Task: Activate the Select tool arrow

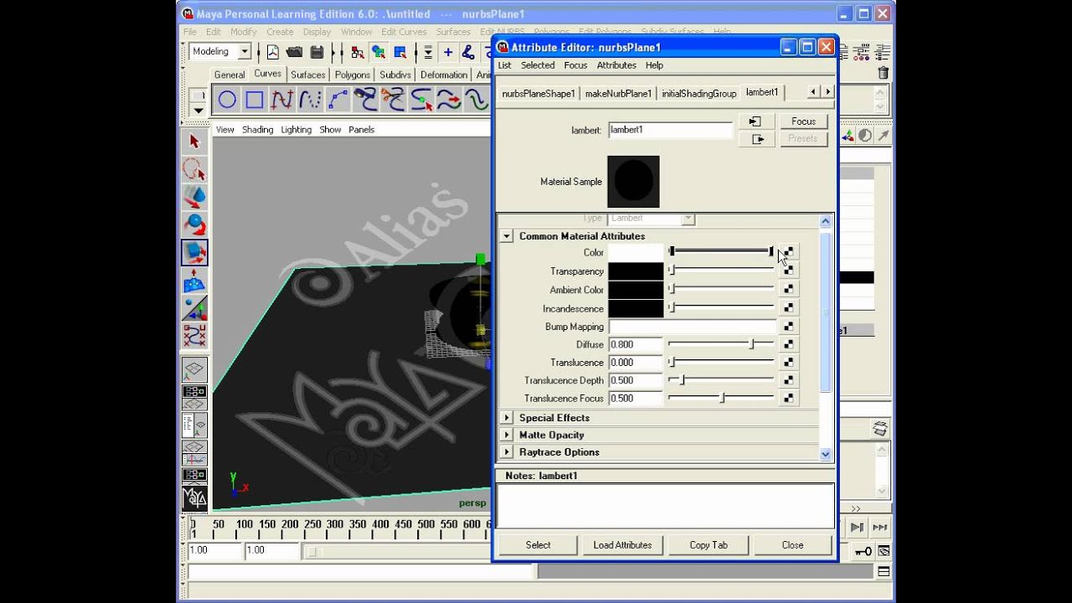Action: coord(194,142)
